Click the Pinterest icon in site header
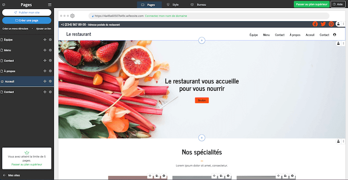348x180 pixels. coord(331,24)
